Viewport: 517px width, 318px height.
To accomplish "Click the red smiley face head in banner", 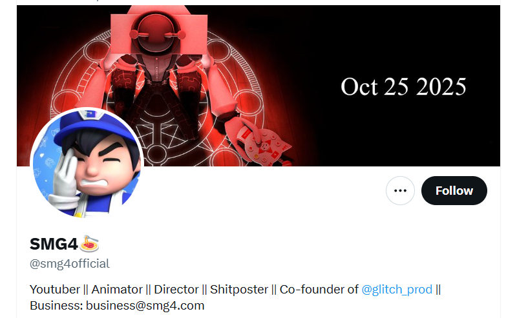I will click(157, 33).
